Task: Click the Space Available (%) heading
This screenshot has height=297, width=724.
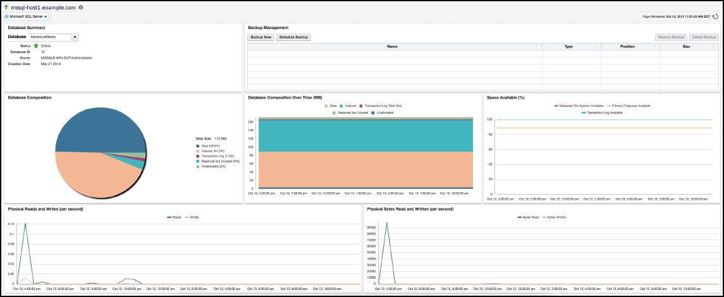Action: tap(505, 98)
